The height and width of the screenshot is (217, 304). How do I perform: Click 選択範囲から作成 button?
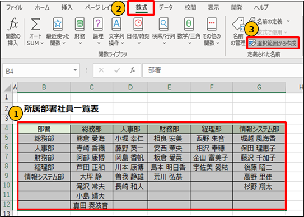click(273, 44)
